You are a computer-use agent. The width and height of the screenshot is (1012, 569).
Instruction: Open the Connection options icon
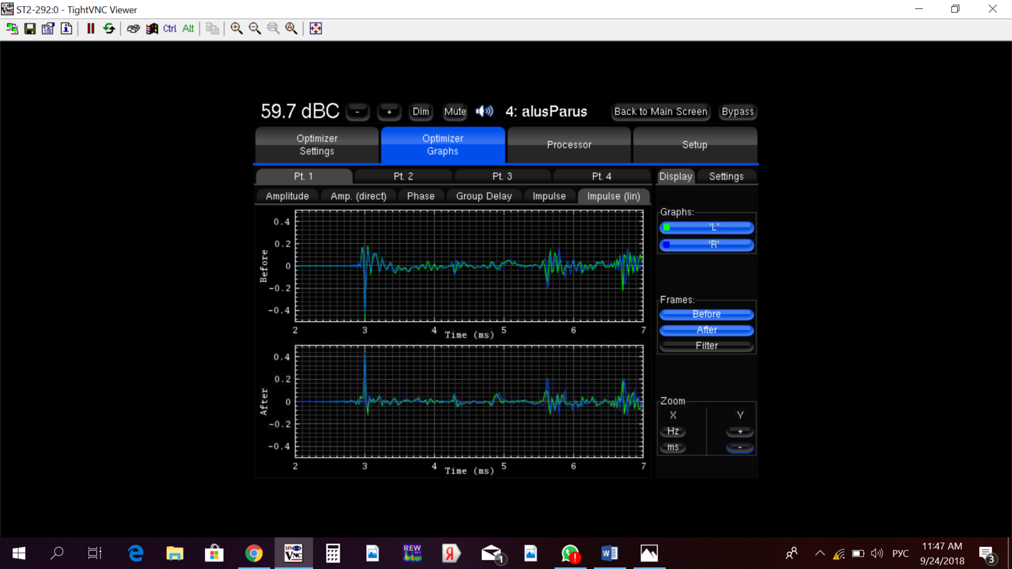[48, 28]
